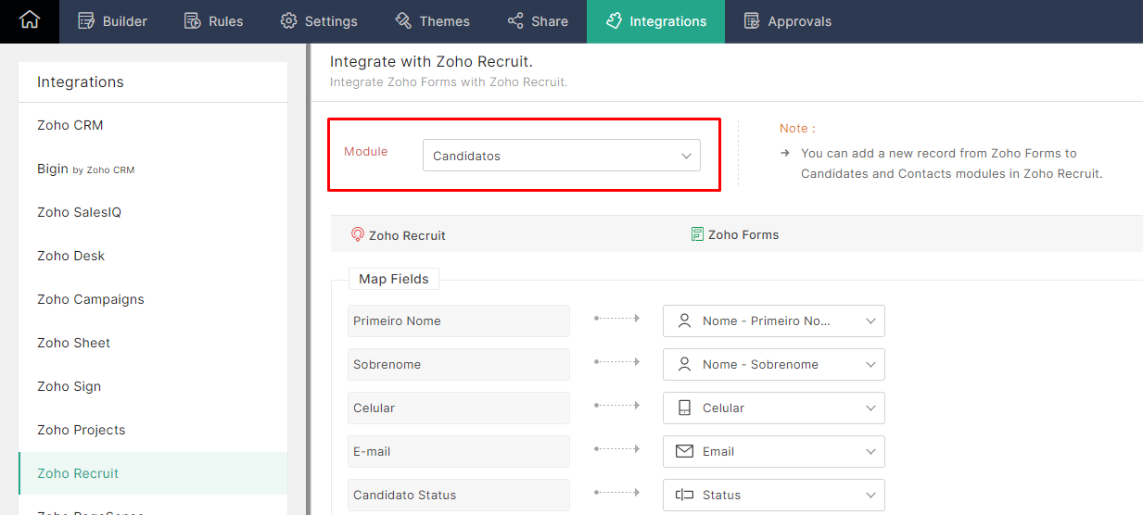Viewport: 1143px width, 515px height.
Task: Select Bigin by Zoho CRM integration
Action: point(86,169)
